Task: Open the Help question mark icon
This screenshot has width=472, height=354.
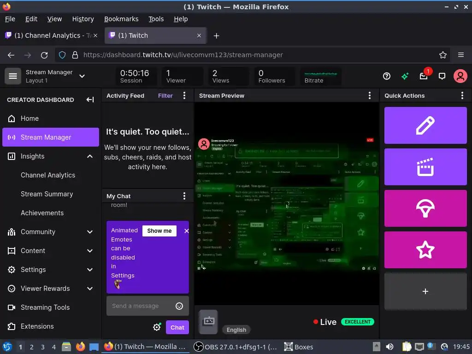Action: click(387, 76)
